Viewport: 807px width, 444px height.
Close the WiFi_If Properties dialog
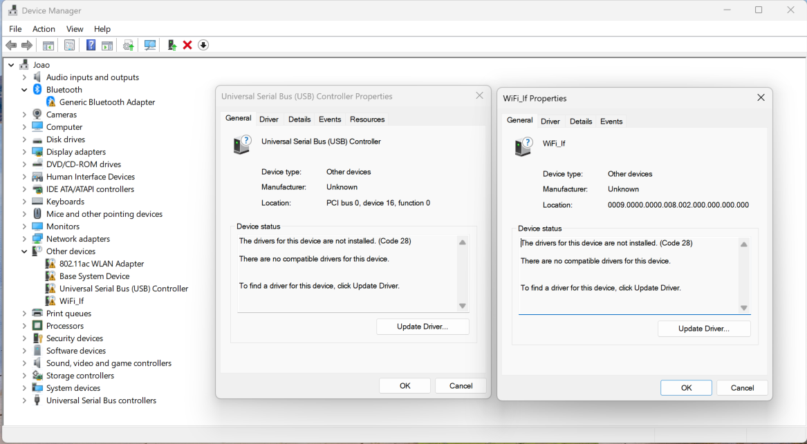(x=761, y=97)
